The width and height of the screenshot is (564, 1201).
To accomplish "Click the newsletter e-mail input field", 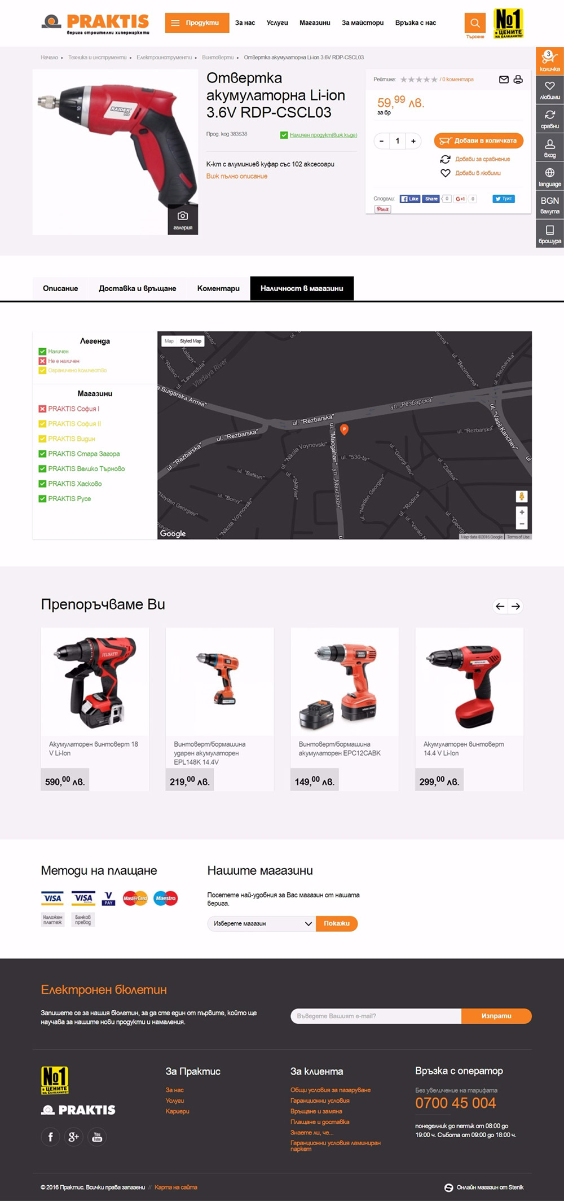I will pos(376,1016).
